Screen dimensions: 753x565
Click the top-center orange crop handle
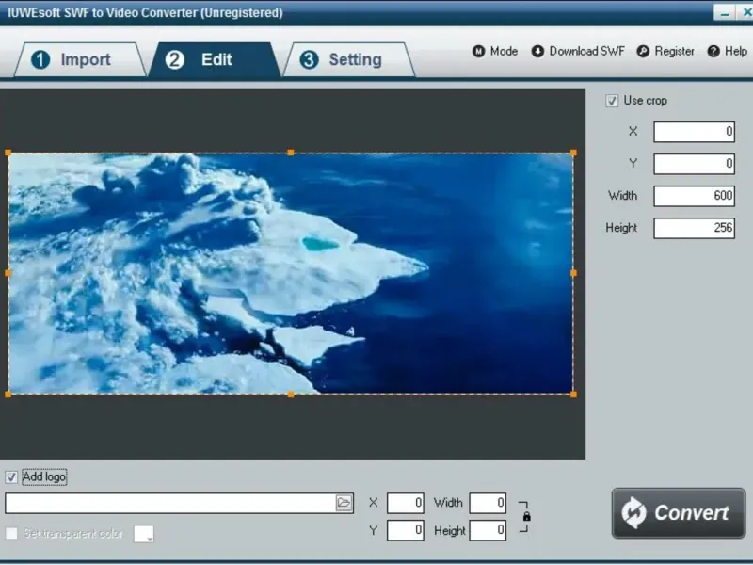click(x=291, y=153)
